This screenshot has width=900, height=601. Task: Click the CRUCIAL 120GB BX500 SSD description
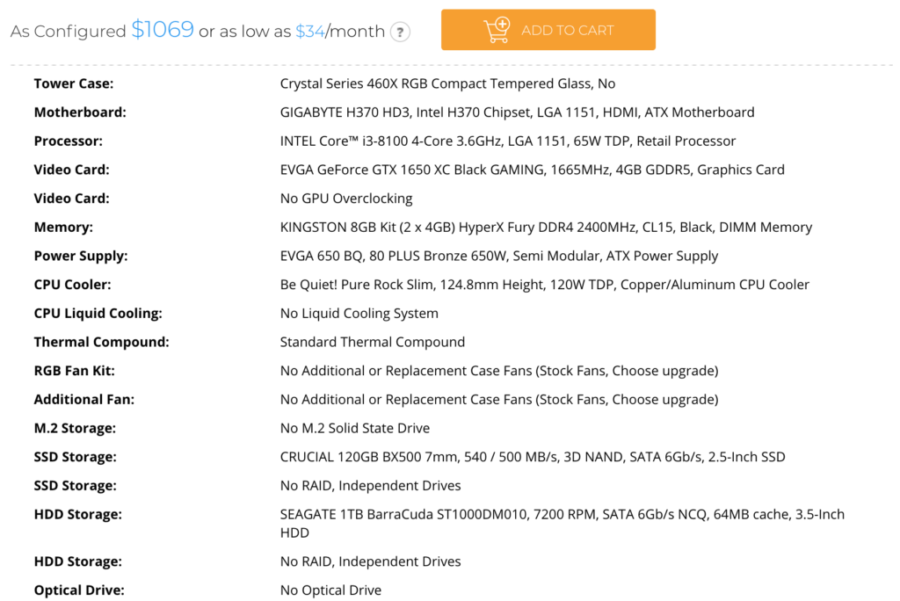533,457
